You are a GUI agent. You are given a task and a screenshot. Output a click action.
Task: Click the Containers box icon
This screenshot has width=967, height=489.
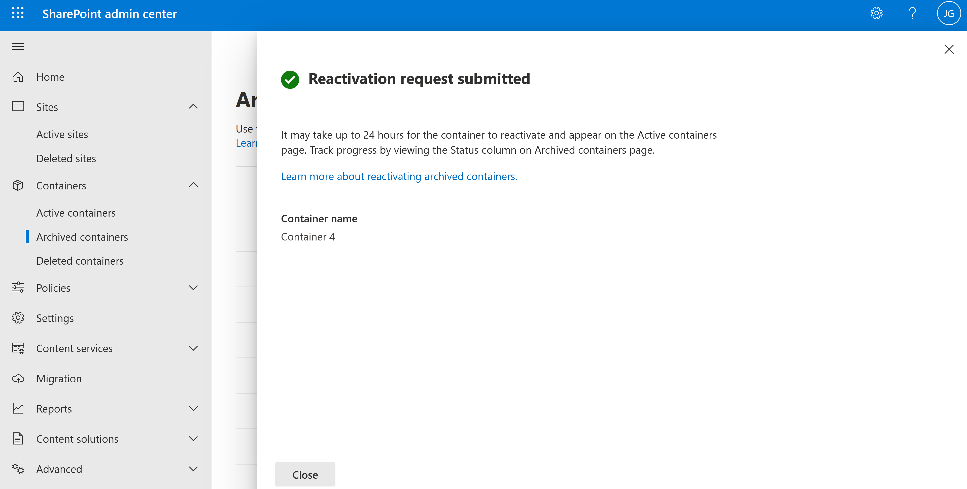tap(18, 185)
